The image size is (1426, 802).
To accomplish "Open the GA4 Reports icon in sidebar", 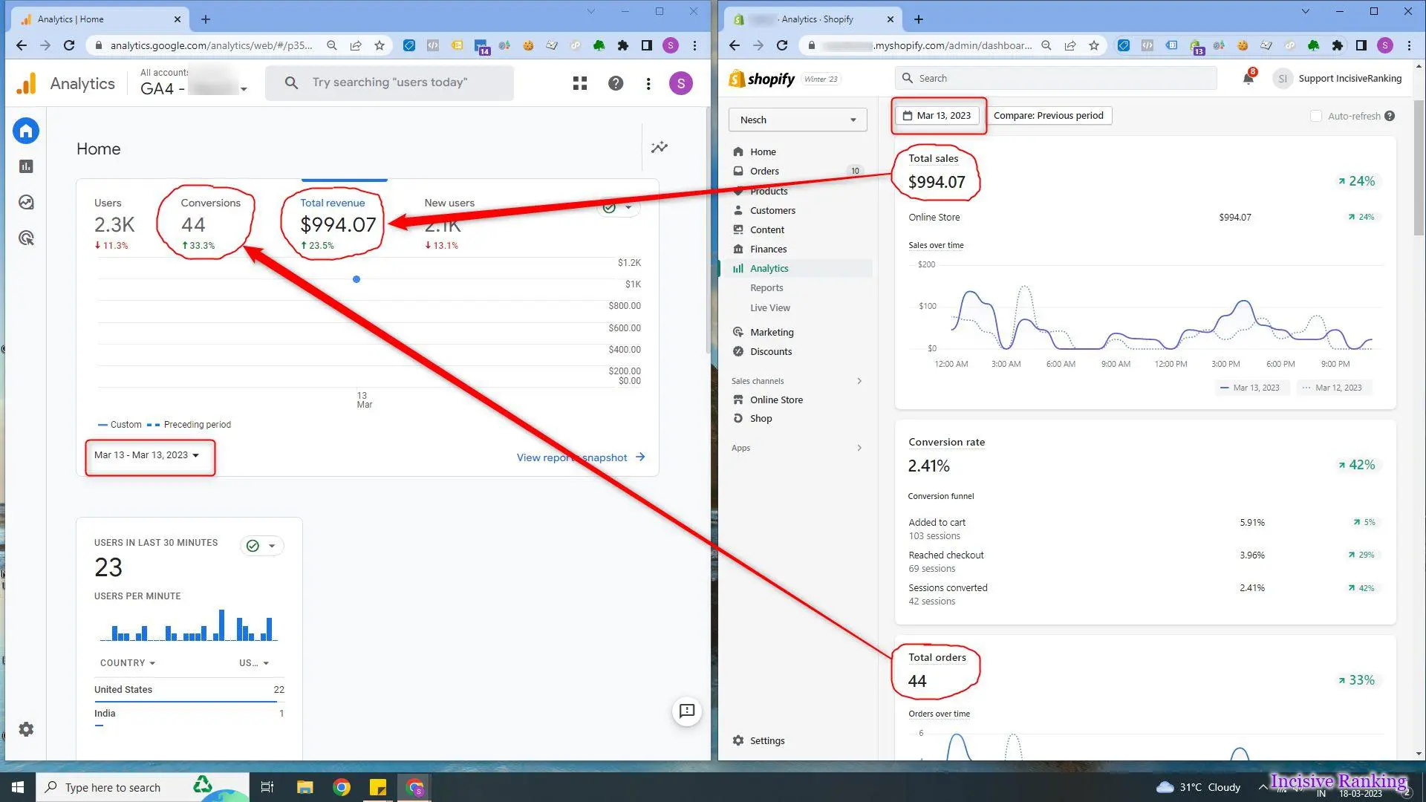I will click(26, 166).
